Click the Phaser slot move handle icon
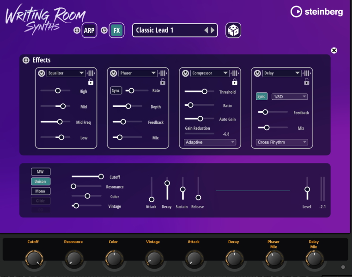This screenshot has height=277, width=352. pos(163,73)
